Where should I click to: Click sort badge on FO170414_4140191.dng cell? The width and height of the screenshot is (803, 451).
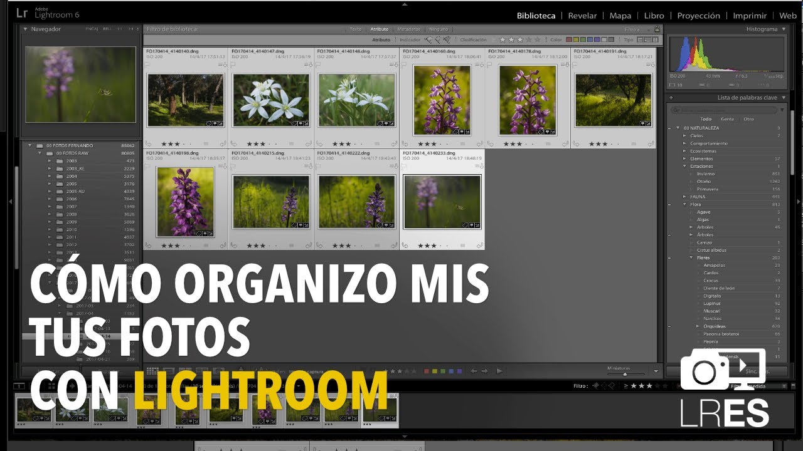651,65
